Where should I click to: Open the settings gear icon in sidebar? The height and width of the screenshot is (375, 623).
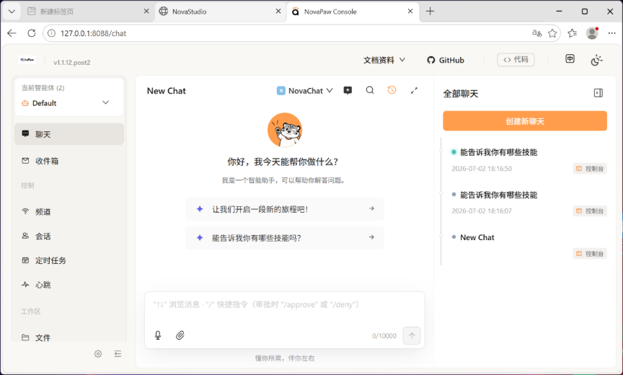pyautogui.click(x=98, y=353)
